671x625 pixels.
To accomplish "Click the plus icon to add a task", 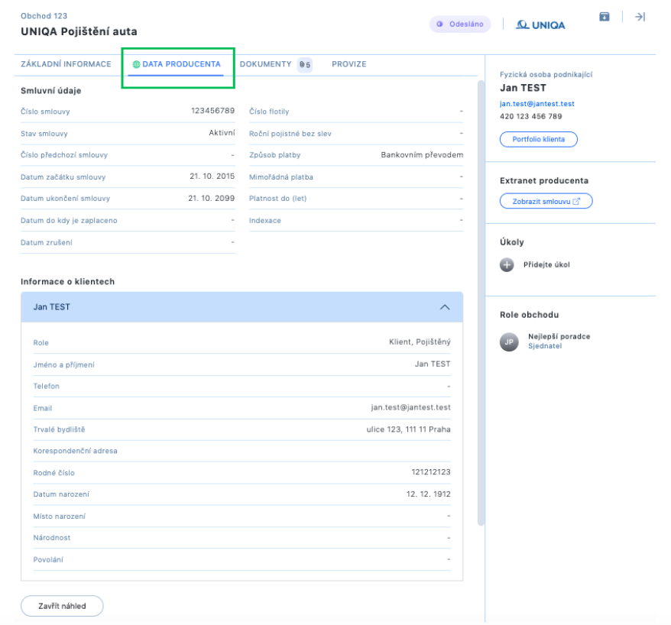I will point(507,265).
